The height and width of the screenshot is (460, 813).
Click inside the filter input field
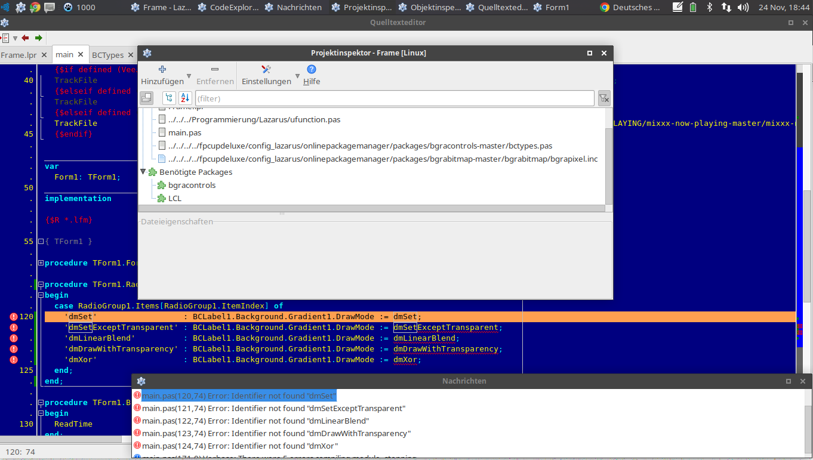[x=394, y=98]
